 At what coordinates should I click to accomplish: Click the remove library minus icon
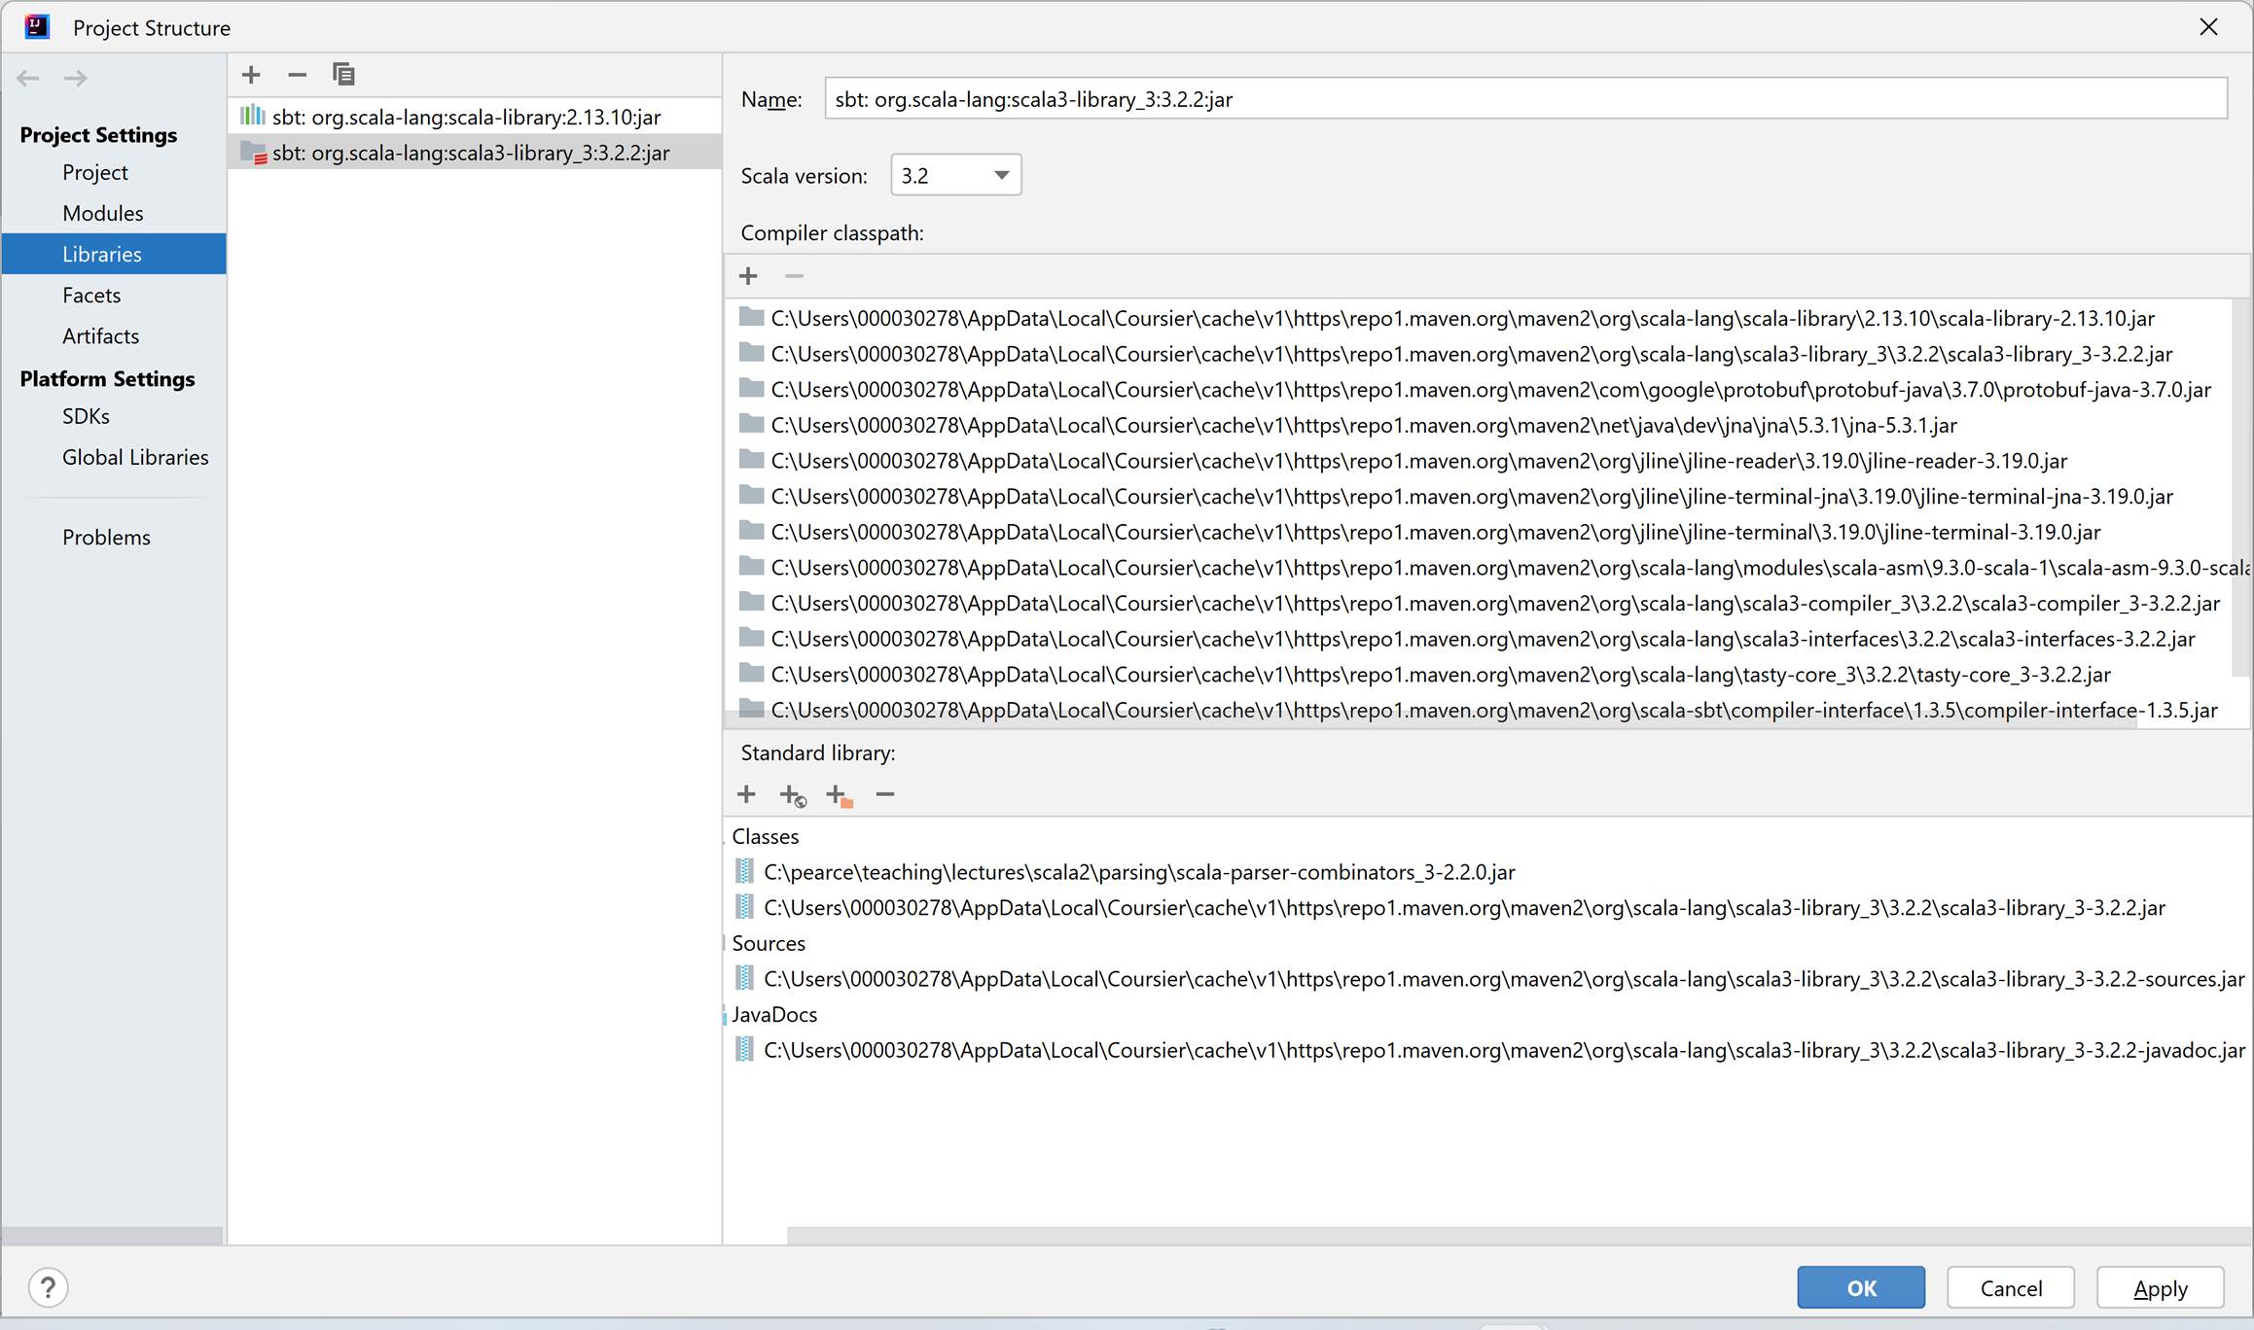click(297, 75)
